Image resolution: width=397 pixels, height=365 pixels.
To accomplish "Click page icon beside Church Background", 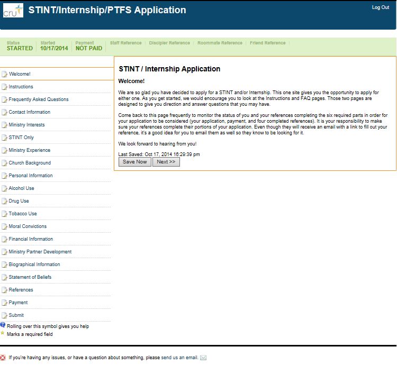I will 4,163.
